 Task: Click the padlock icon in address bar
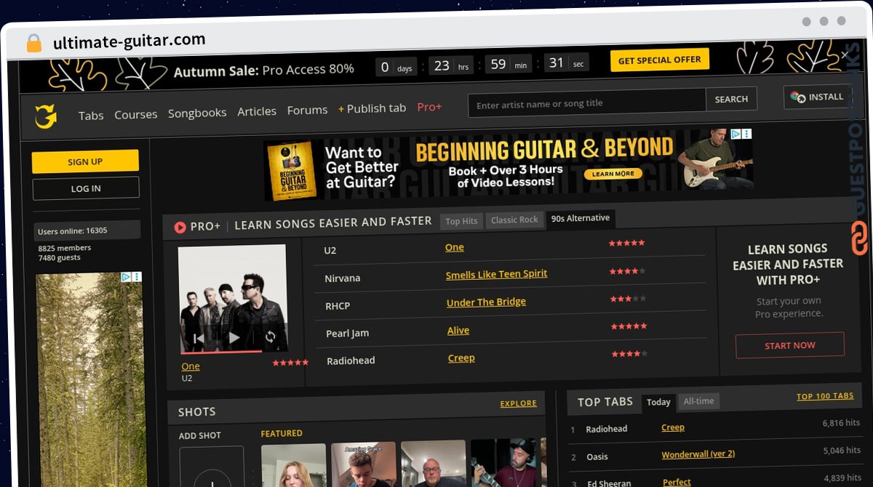33,43
